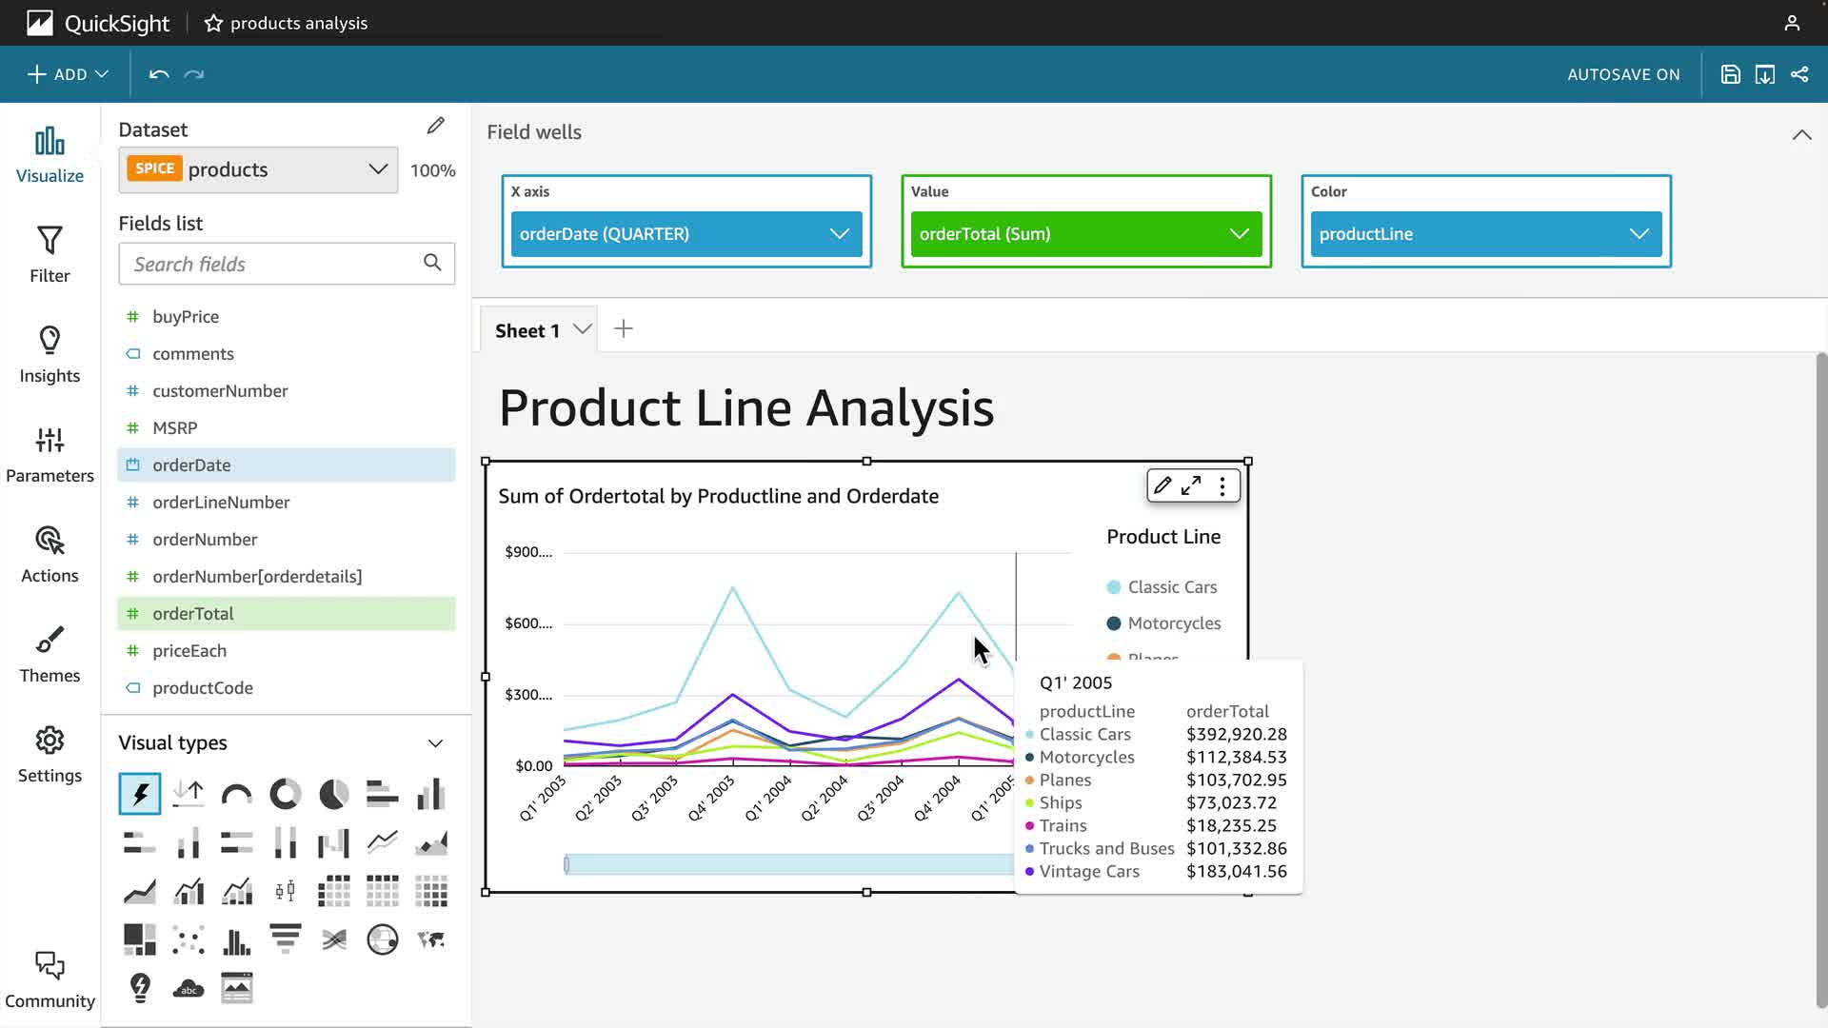Image resolution: width=1828 pixels, height=1028 pixels.
Task: Choose the word cloud visual type
Action: (x=189, y=988)
